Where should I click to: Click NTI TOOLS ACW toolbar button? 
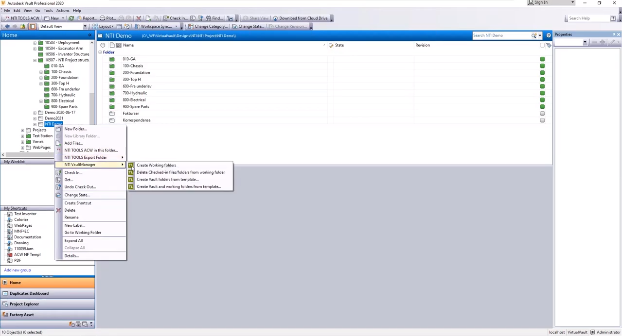tap(22, 18)
